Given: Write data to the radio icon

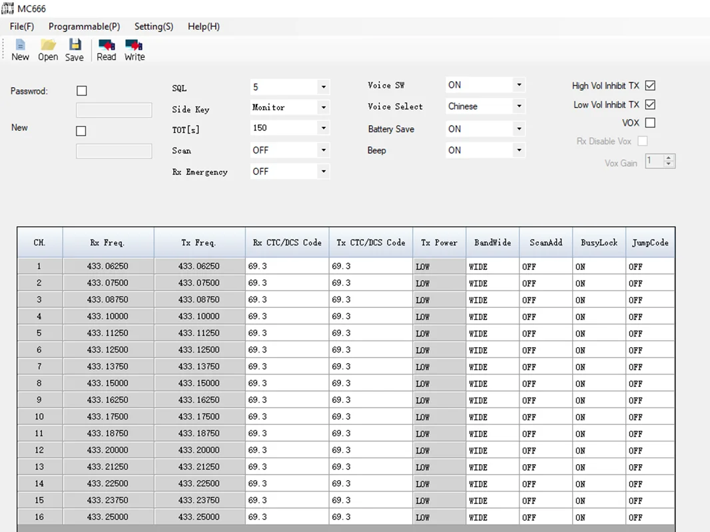Looking at the screenshot, I should [135, 50].
